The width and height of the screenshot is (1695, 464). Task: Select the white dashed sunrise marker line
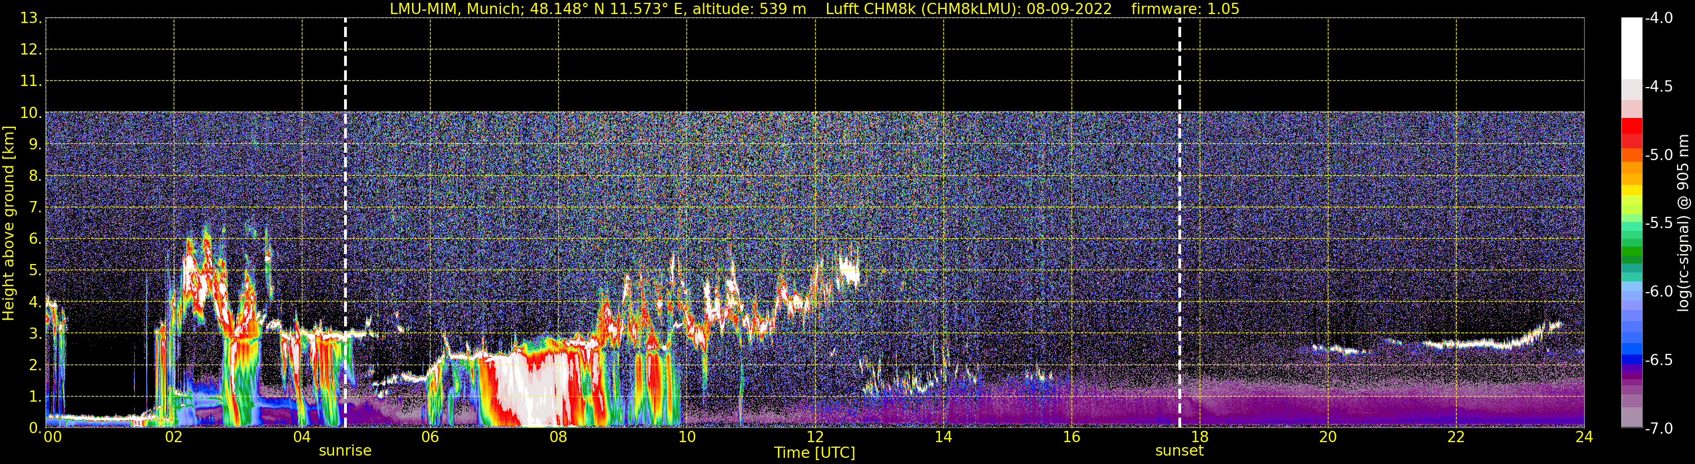coord(345,223)
